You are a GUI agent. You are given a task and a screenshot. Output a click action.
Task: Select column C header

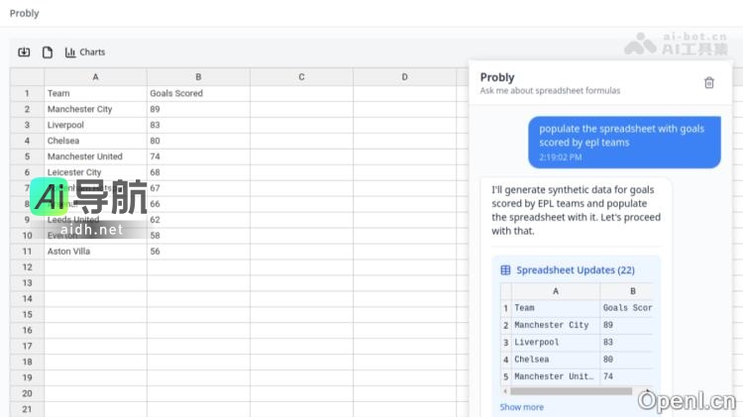pos(301,76)
